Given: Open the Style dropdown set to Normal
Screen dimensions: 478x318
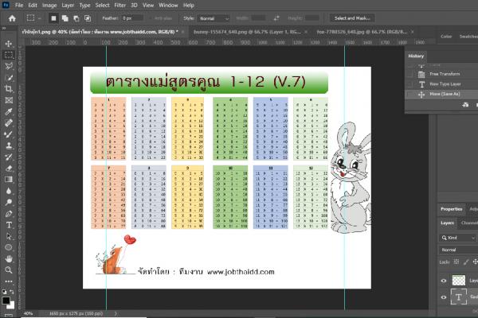Looking at the screenshot, I should [213, 18].
